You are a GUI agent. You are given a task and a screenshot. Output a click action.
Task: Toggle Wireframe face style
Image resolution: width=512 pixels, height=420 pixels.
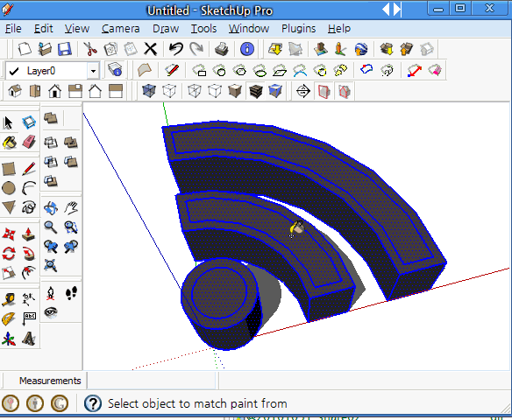(x=195, y=91)
